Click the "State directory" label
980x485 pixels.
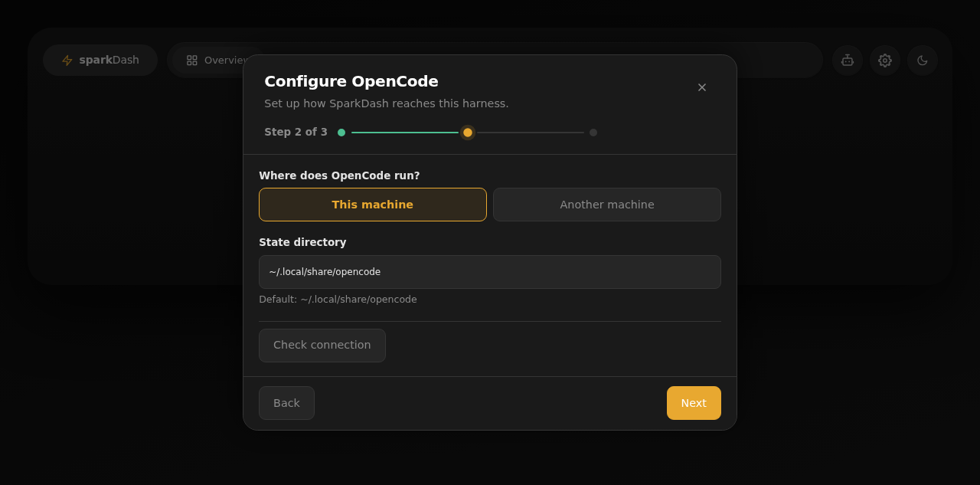(302, 242)
